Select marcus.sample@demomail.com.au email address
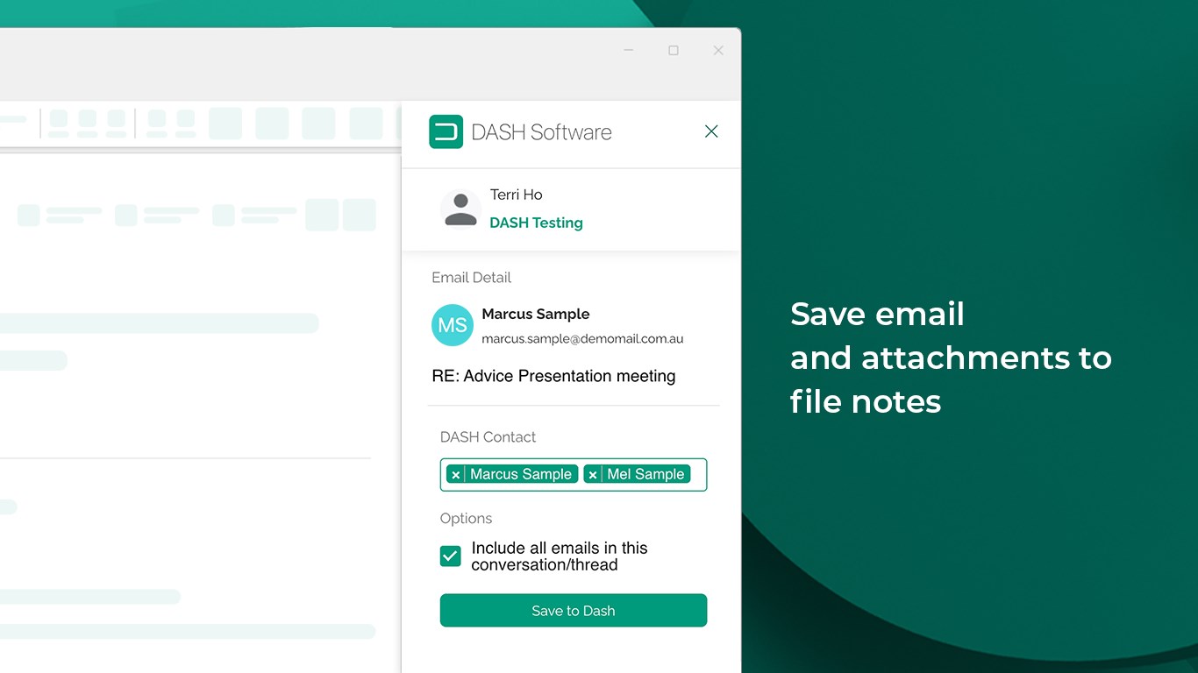 click(x=582, y=338)
